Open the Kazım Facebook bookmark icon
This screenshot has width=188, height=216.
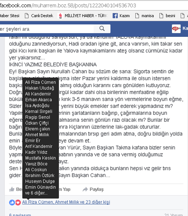[115, 16]
